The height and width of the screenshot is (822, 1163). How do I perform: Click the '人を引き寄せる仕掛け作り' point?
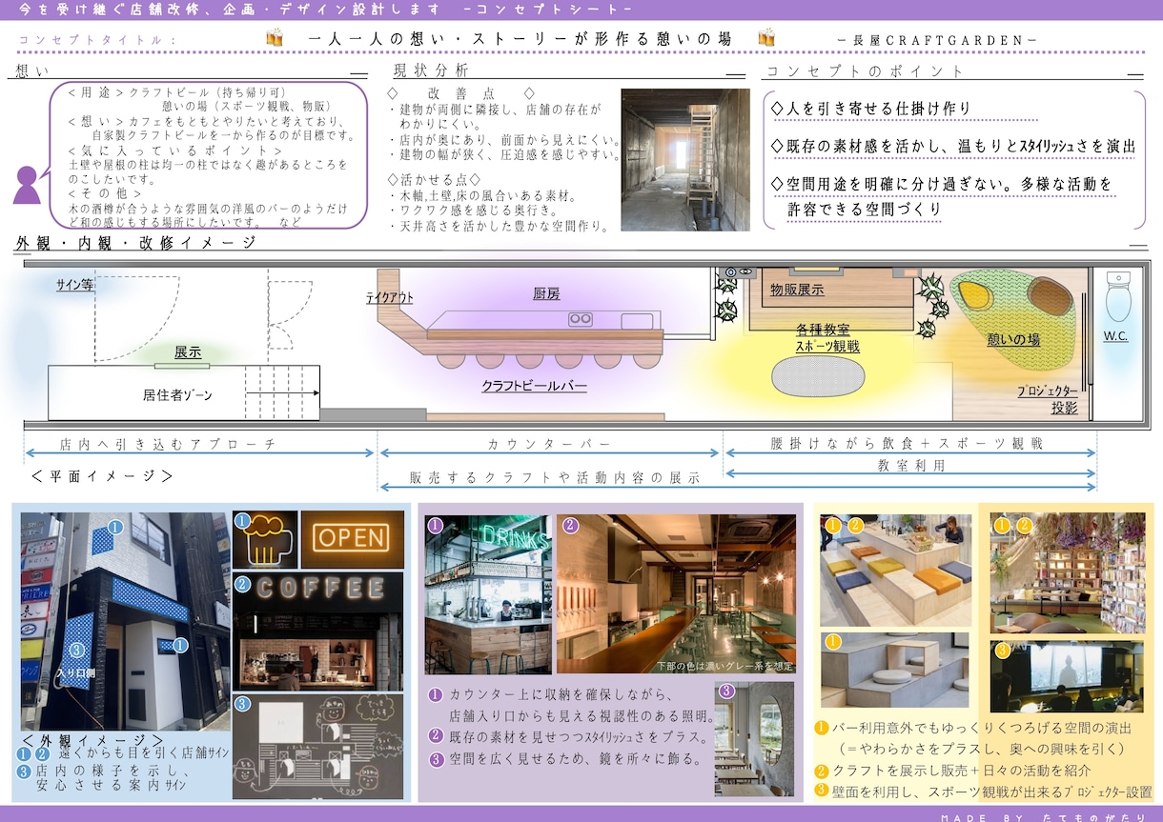pos(869,109)
